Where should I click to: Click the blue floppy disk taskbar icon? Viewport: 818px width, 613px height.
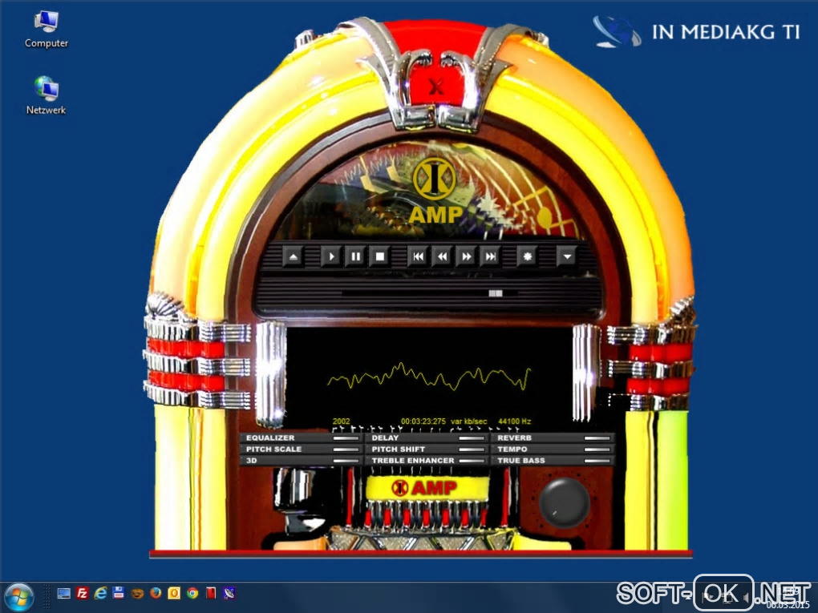119,593
